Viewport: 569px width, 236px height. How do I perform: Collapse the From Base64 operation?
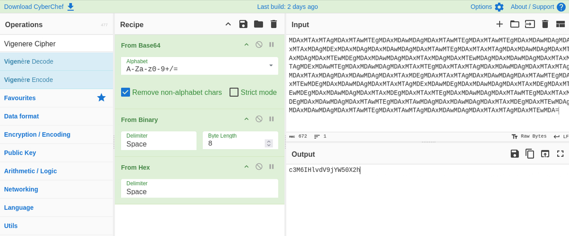246,45
